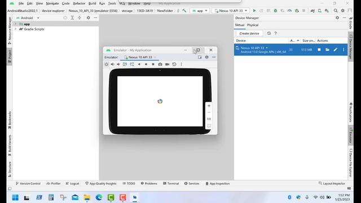Open the Navigate menu
This screenshot has width=361, height=203.
coord(52,3)
